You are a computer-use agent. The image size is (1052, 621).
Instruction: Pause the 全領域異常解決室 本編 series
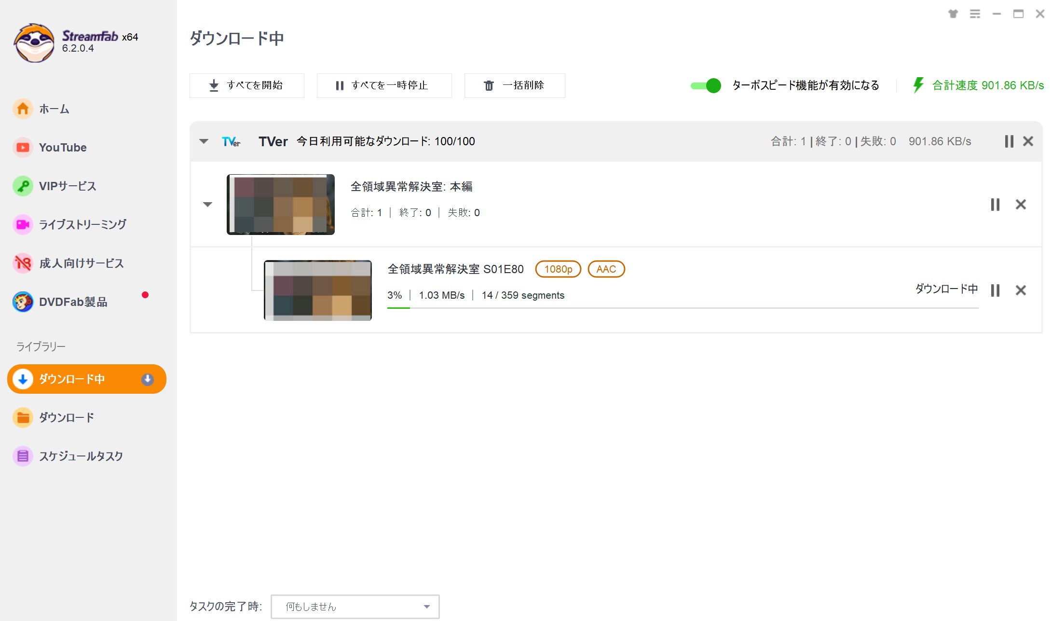tap(995, 205)
